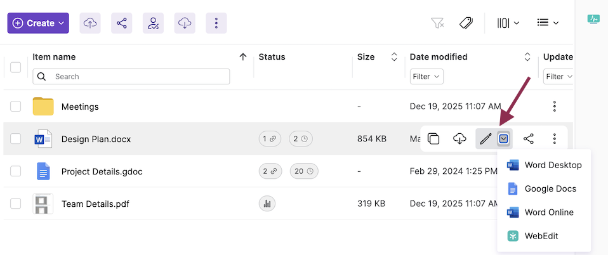Open the Date modified Filter dropdown

pos(426,77)
